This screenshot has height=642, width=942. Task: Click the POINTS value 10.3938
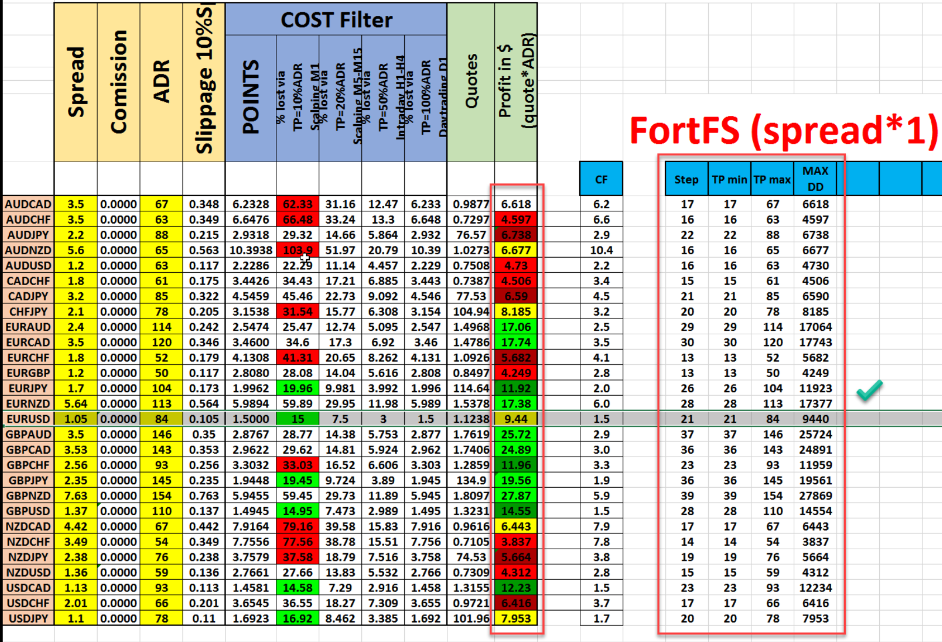tap(251, 250)
